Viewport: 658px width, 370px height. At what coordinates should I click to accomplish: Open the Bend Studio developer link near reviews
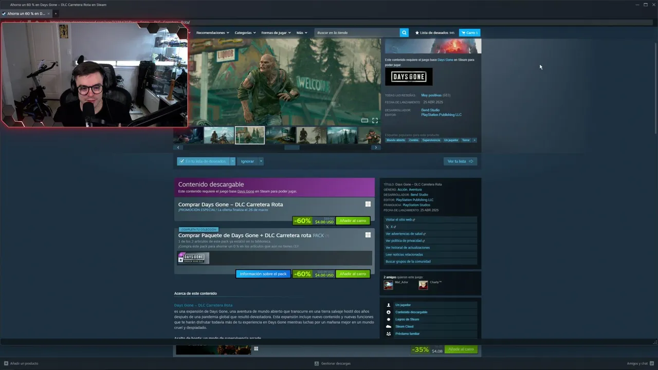coord(430,110)
